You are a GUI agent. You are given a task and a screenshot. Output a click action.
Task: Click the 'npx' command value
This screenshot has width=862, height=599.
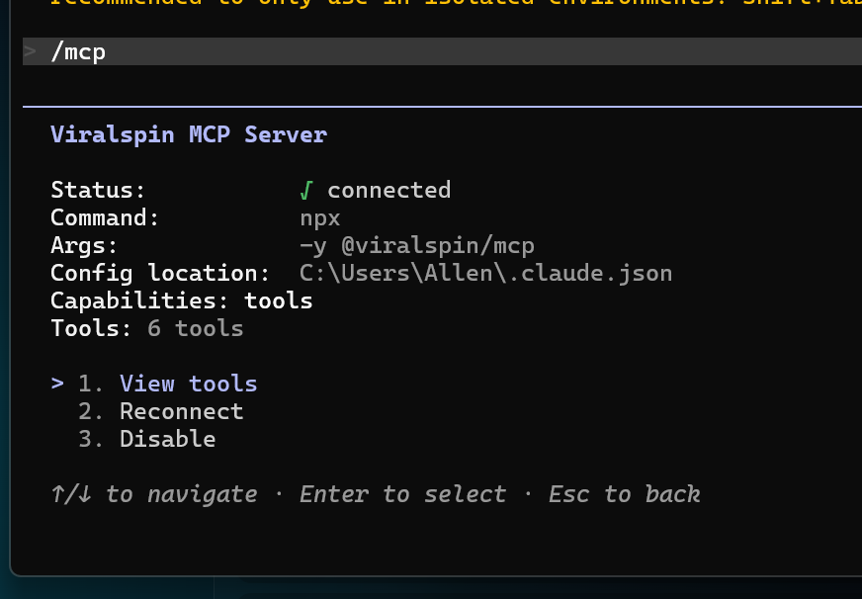(320, 218)
